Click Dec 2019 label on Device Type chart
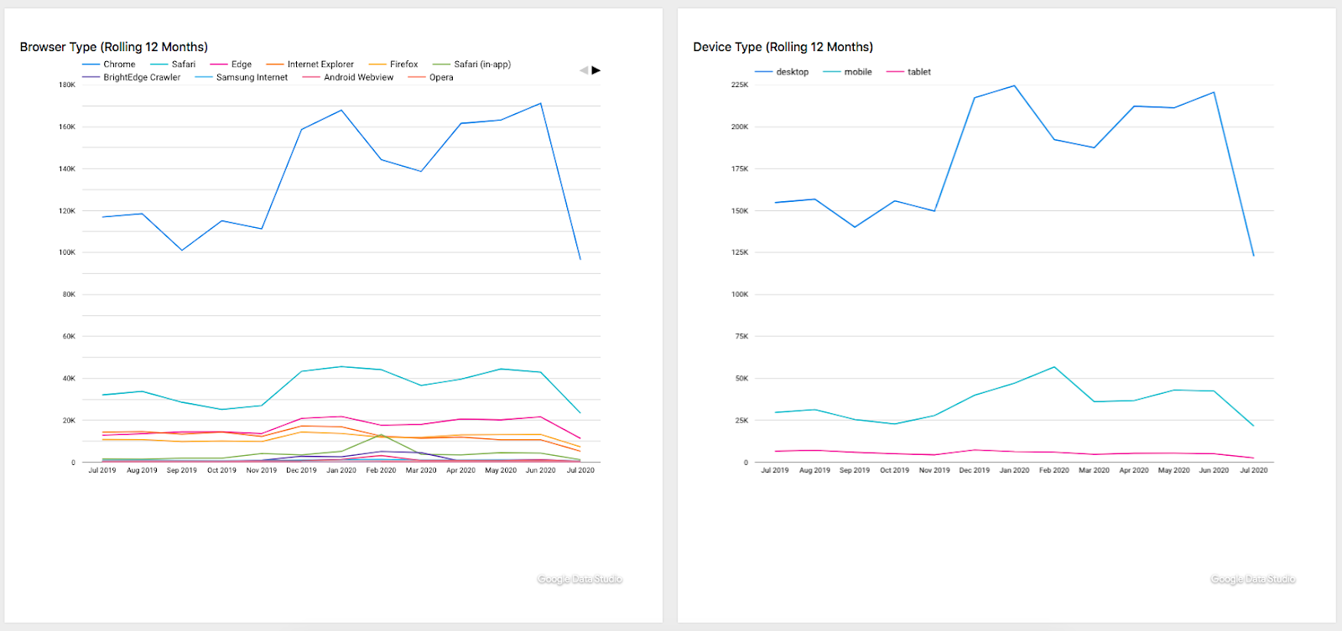 pyautogui.click(x=975, y=470)
